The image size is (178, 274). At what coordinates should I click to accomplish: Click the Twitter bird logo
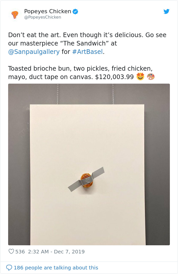(x=167, y=11)
